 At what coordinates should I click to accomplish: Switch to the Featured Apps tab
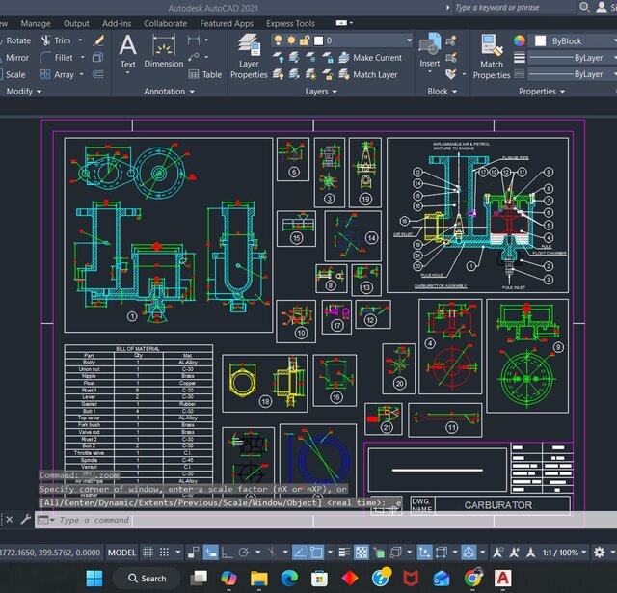coord(227,23)
